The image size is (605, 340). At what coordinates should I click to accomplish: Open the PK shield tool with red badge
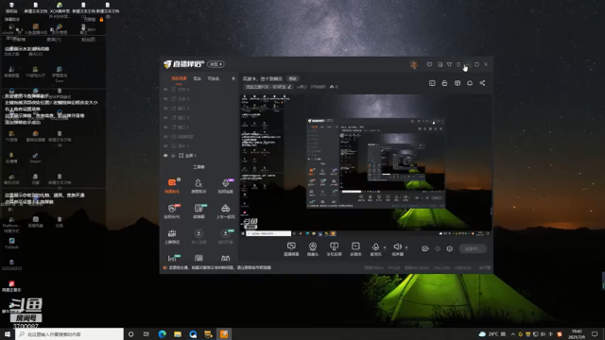tap(172, 211)
